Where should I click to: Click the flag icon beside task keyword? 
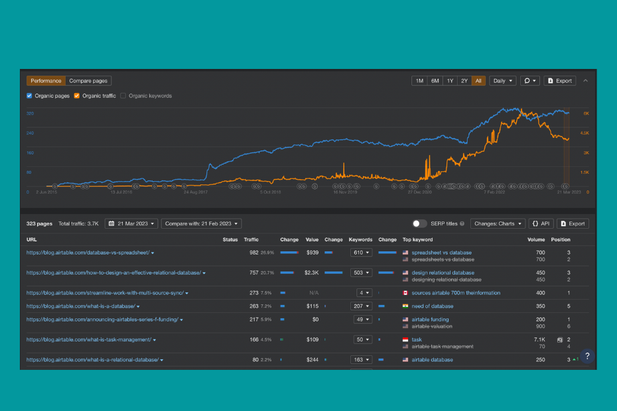click(x=405, y=339)
